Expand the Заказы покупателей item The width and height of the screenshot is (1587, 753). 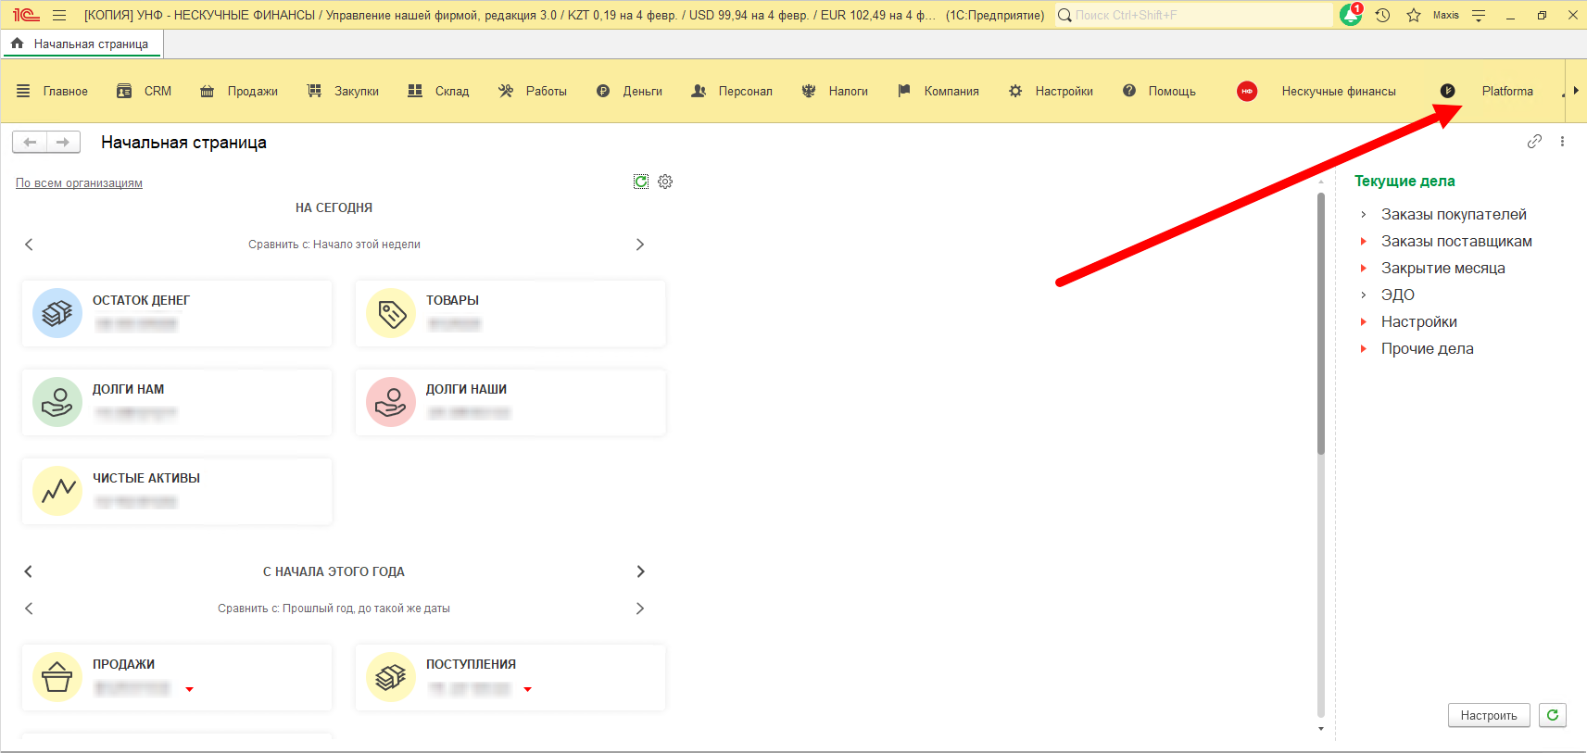1364,215
